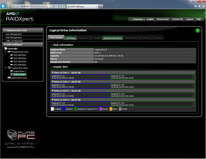Open the browser home icon
Screen dimensions: 206x159
point(195,6)
